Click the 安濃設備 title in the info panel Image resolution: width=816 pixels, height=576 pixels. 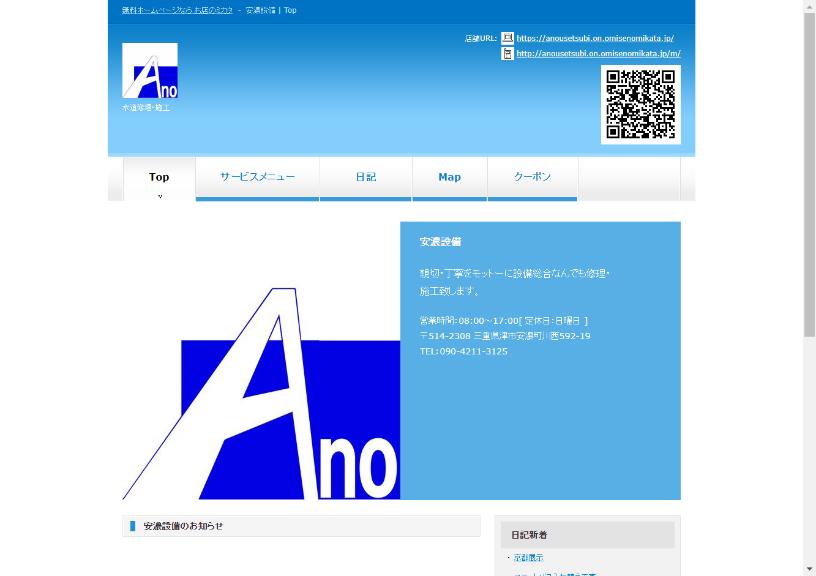coord(440,242)
